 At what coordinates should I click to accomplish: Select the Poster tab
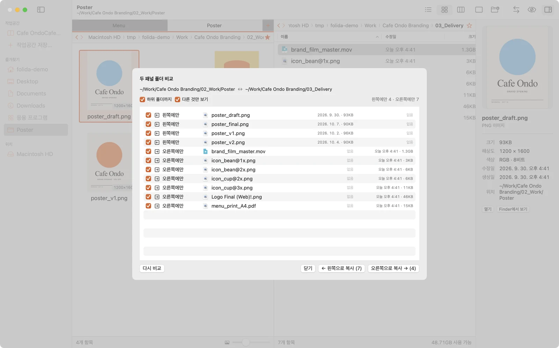pos(215,26)
